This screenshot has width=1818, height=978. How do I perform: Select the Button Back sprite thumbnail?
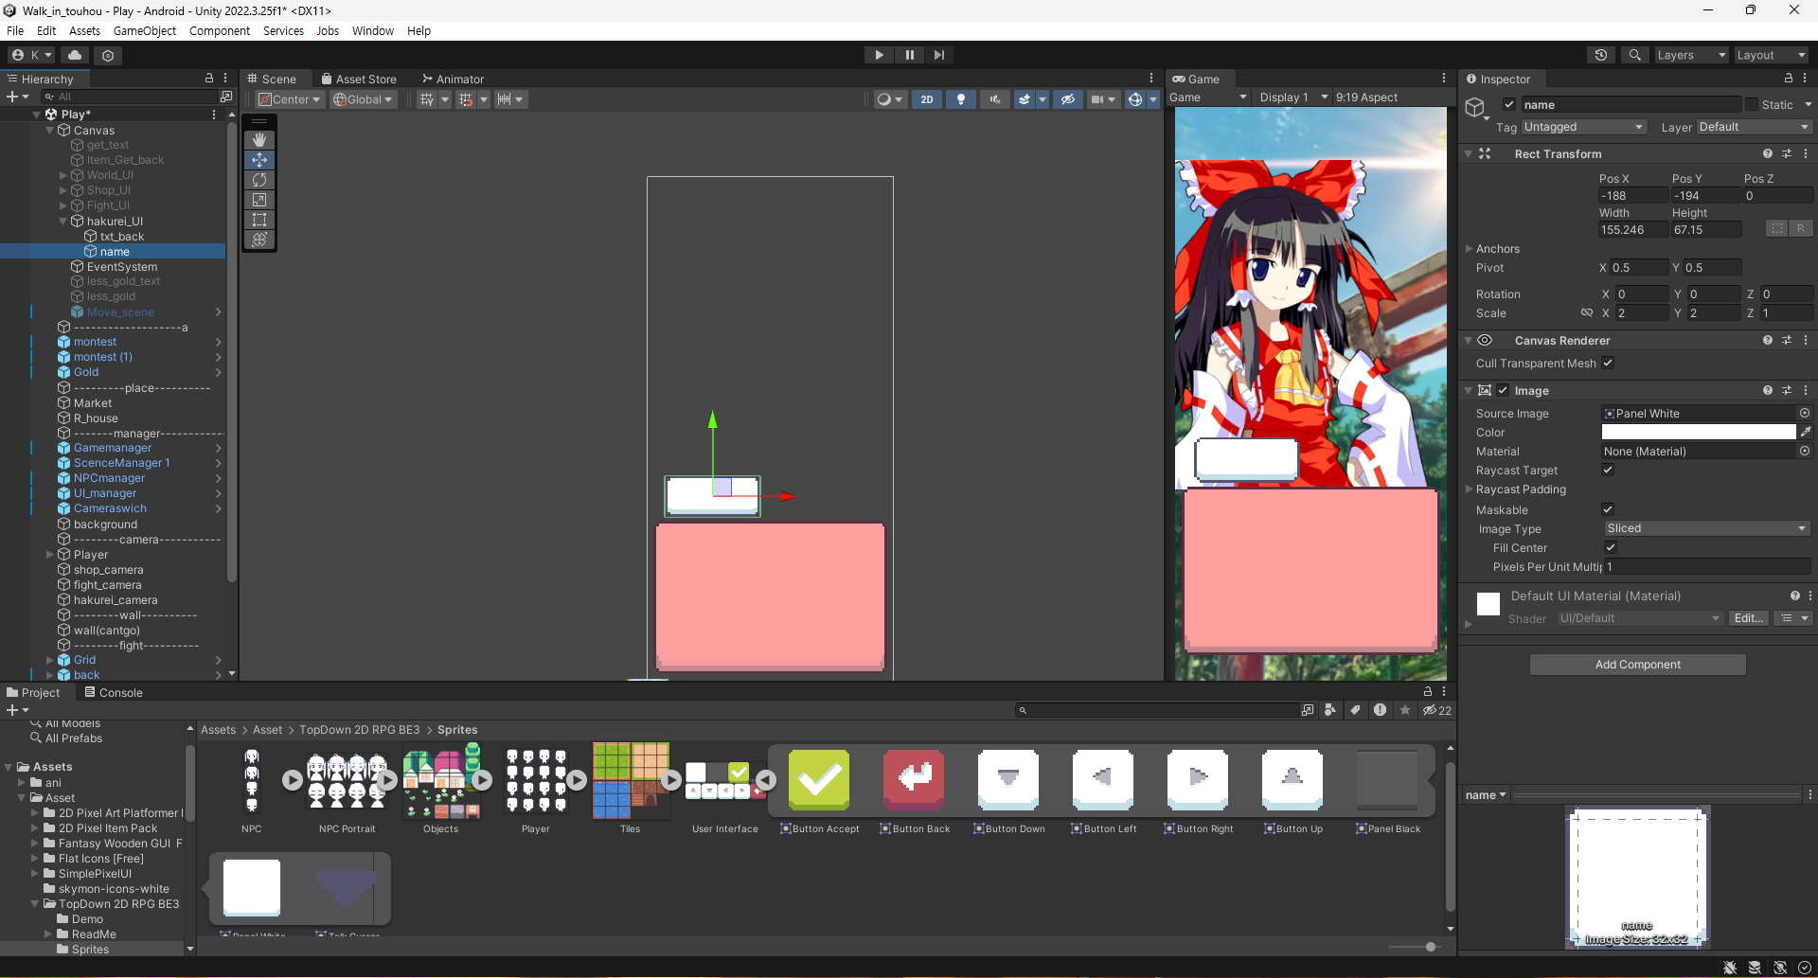click(x=914, y=779)
